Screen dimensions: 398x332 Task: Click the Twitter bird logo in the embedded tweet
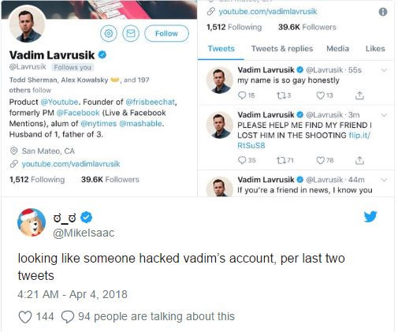370,216
